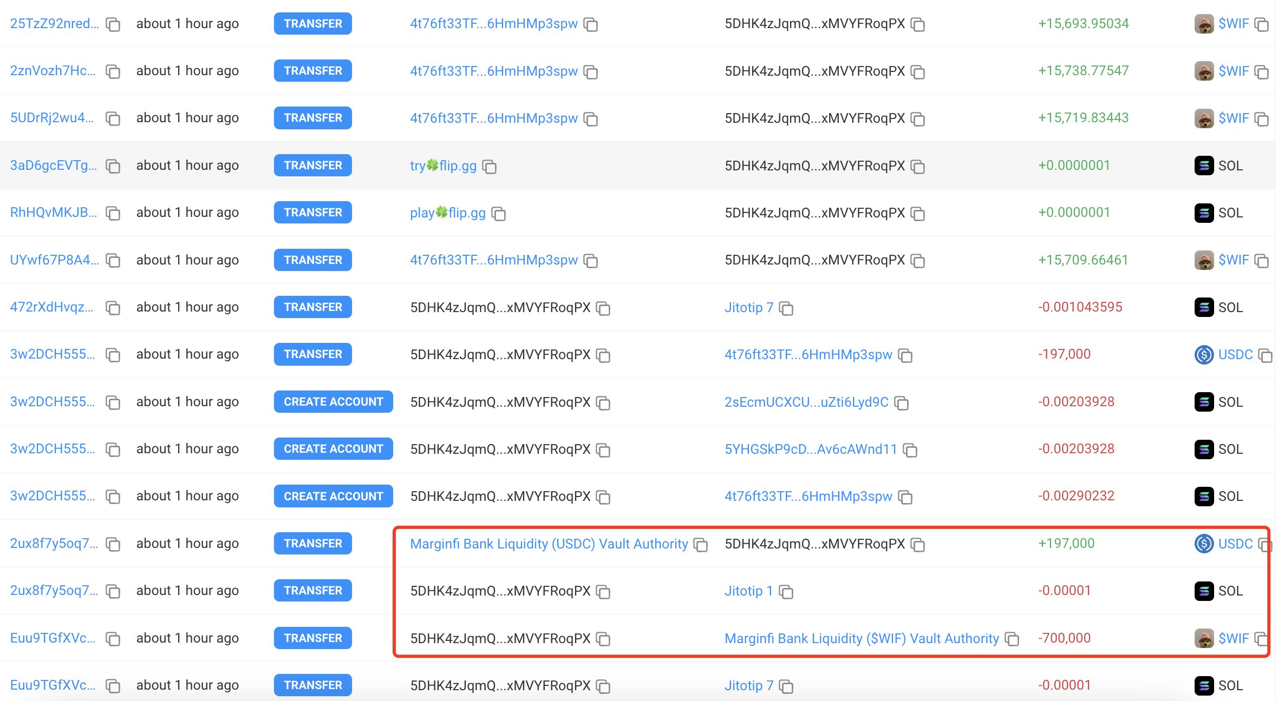Copy the $WIF token address in +15,709.66461 row
Image resolution: width=1278 pixels, height=701 pixels.
[1262, 261]
